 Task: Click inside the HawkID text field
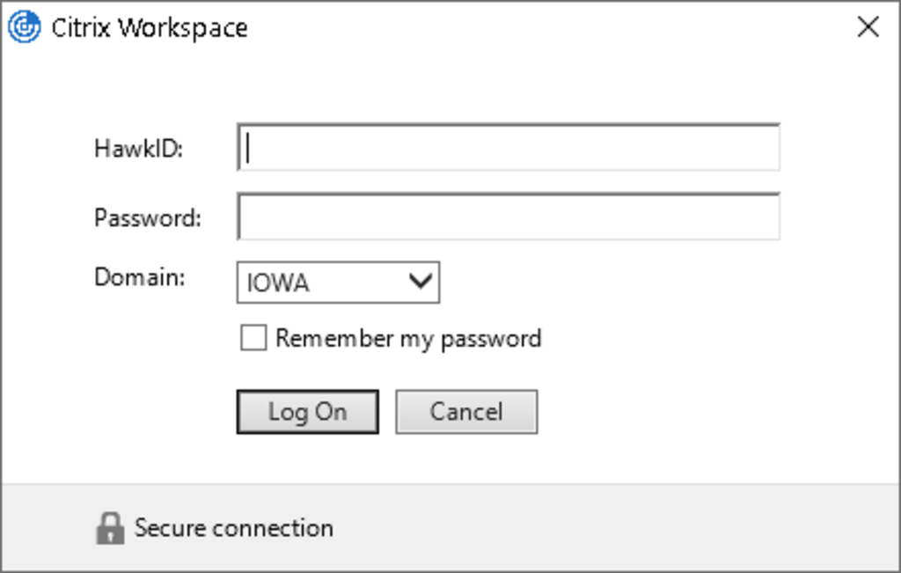click(x=508, y=147)
